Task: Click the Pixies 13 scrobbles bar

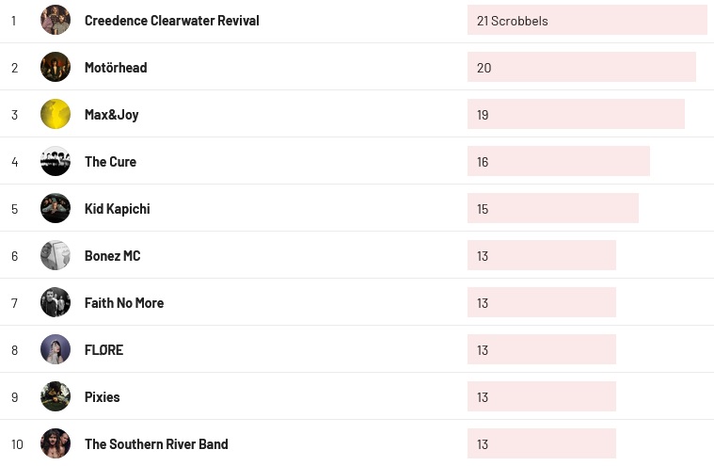Action: click(x=541, y=396)
